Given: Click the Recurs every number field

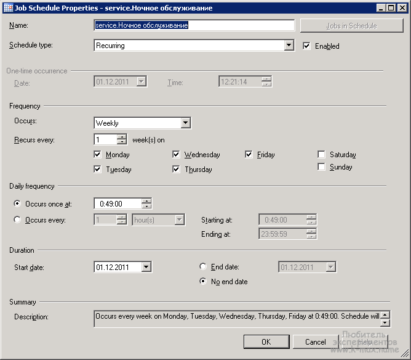Looking at the screenshot, I should 105,139.
